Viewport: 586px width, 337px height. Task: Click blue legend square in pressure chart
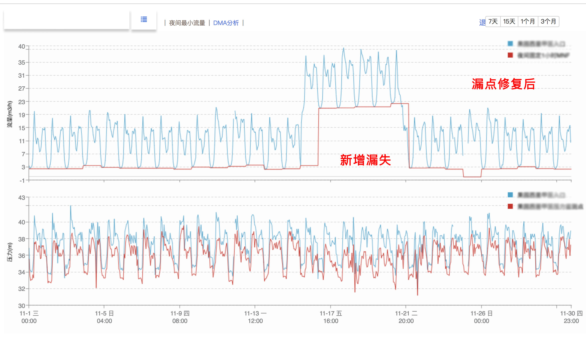click(x=510, y=195)
